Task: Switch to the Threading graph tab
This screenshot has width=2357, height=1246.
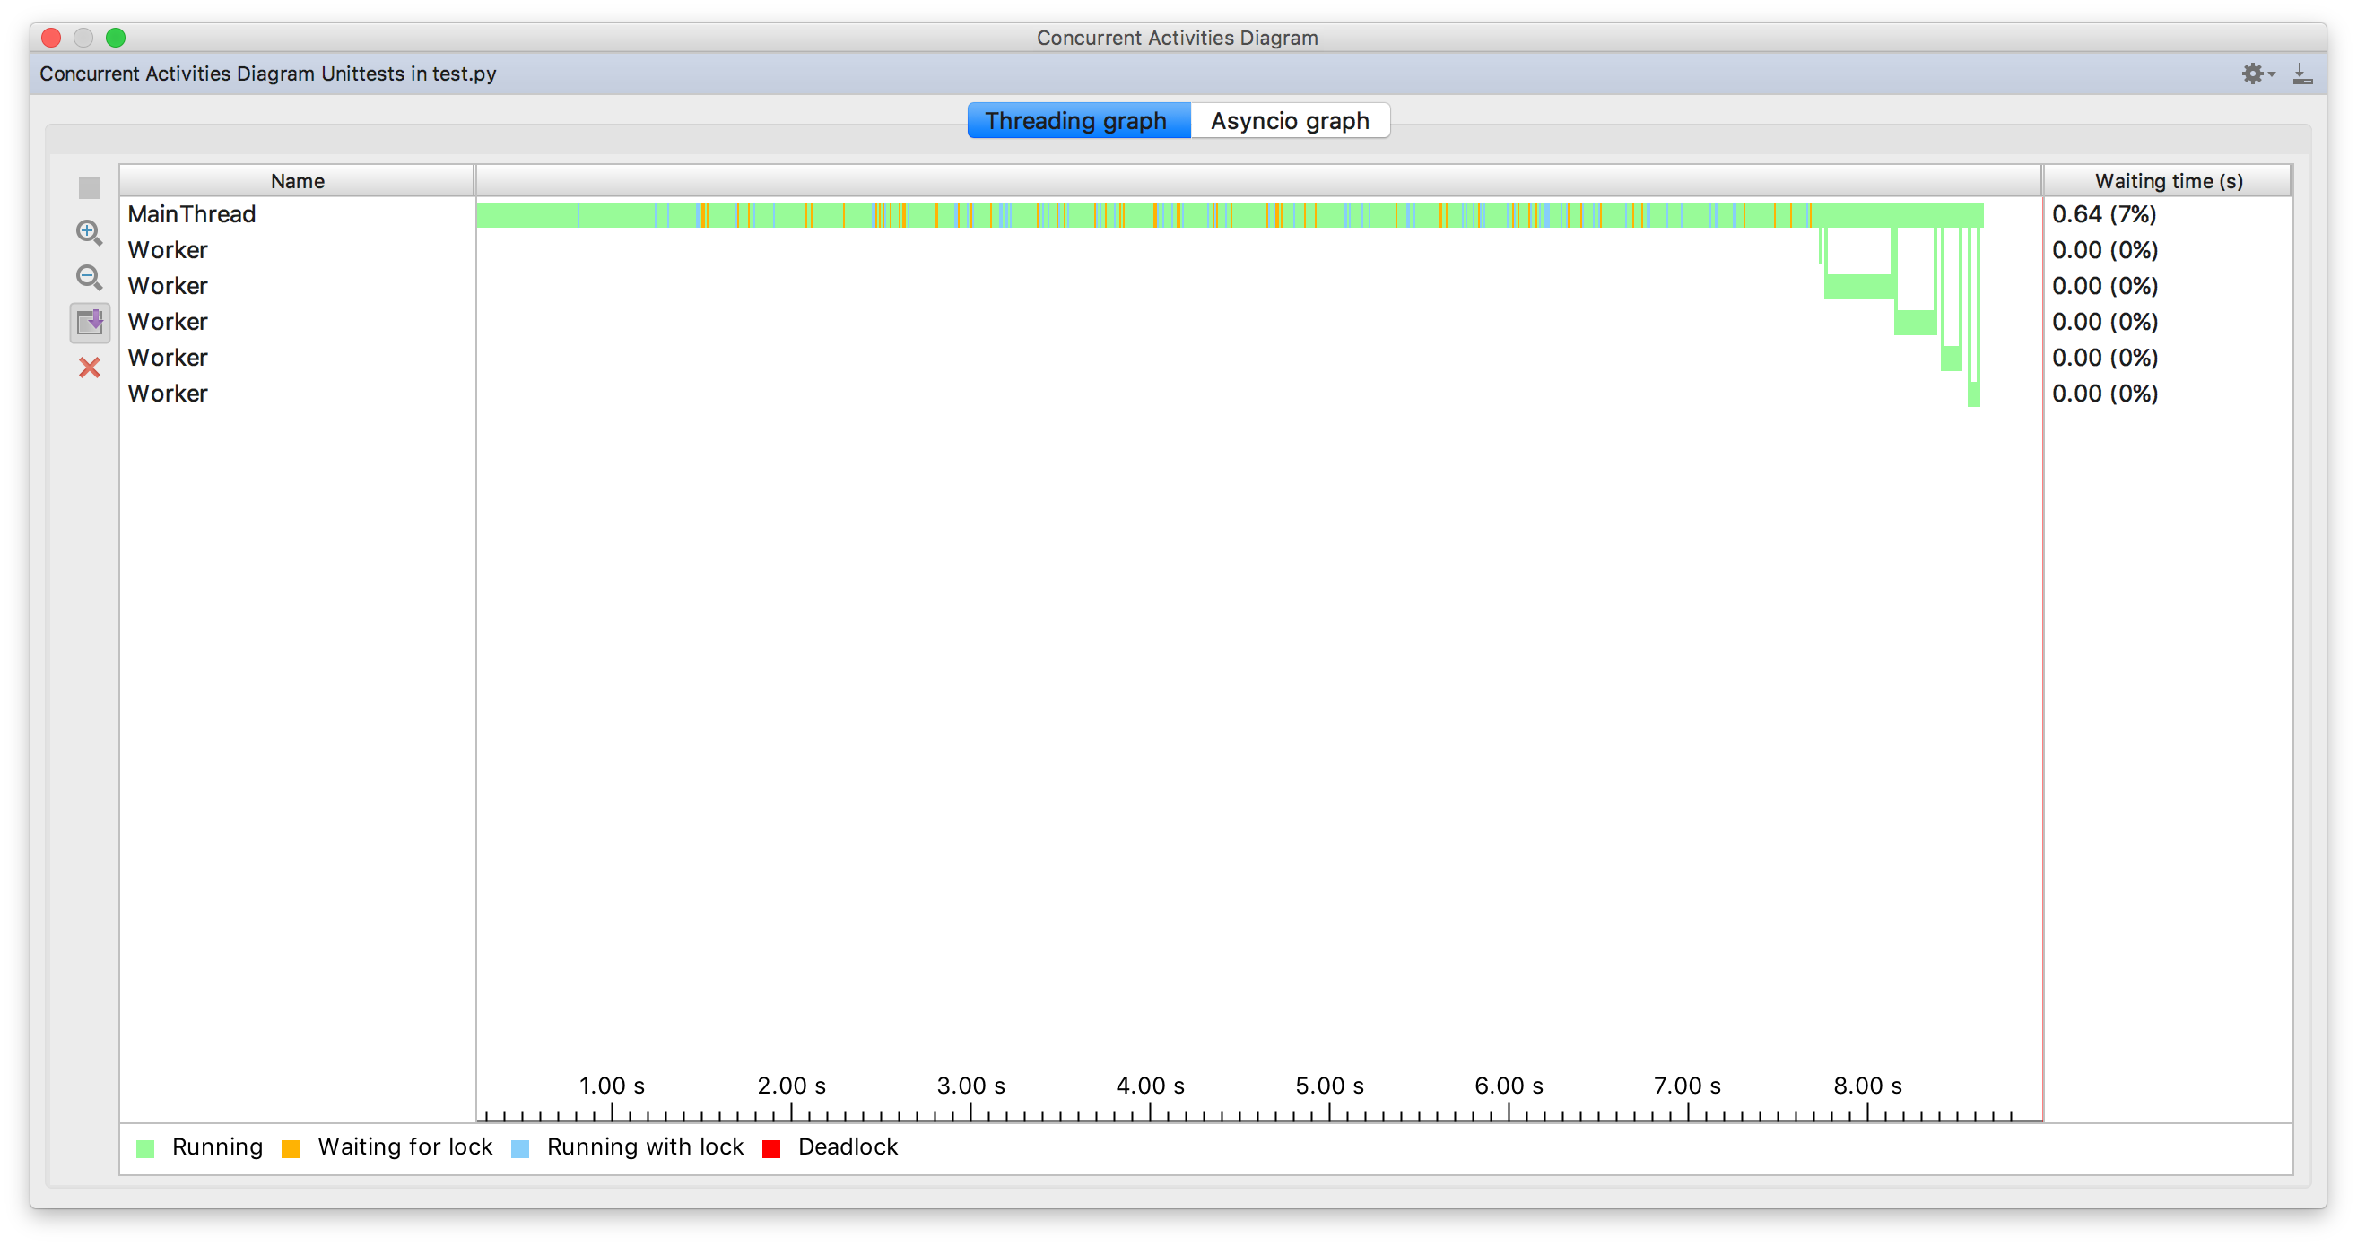Action: click(x=1078, y=121)
